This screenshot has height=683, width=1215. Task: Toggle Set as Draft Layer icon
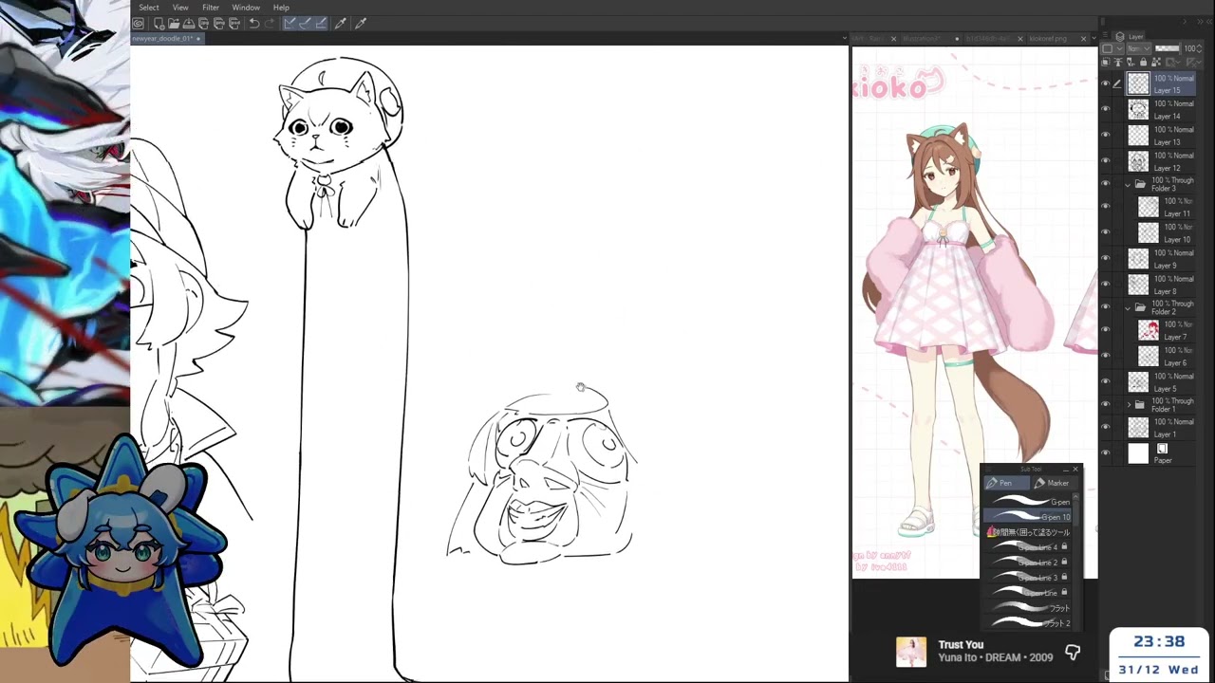[x=1131, y=62]
